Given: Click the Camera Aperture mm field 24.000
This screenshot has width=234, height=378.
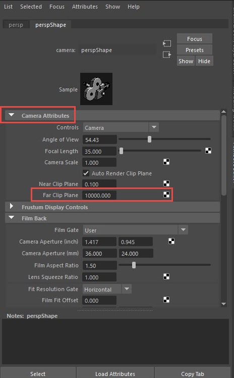Looking at the screenshot, I should click(136, 253).
